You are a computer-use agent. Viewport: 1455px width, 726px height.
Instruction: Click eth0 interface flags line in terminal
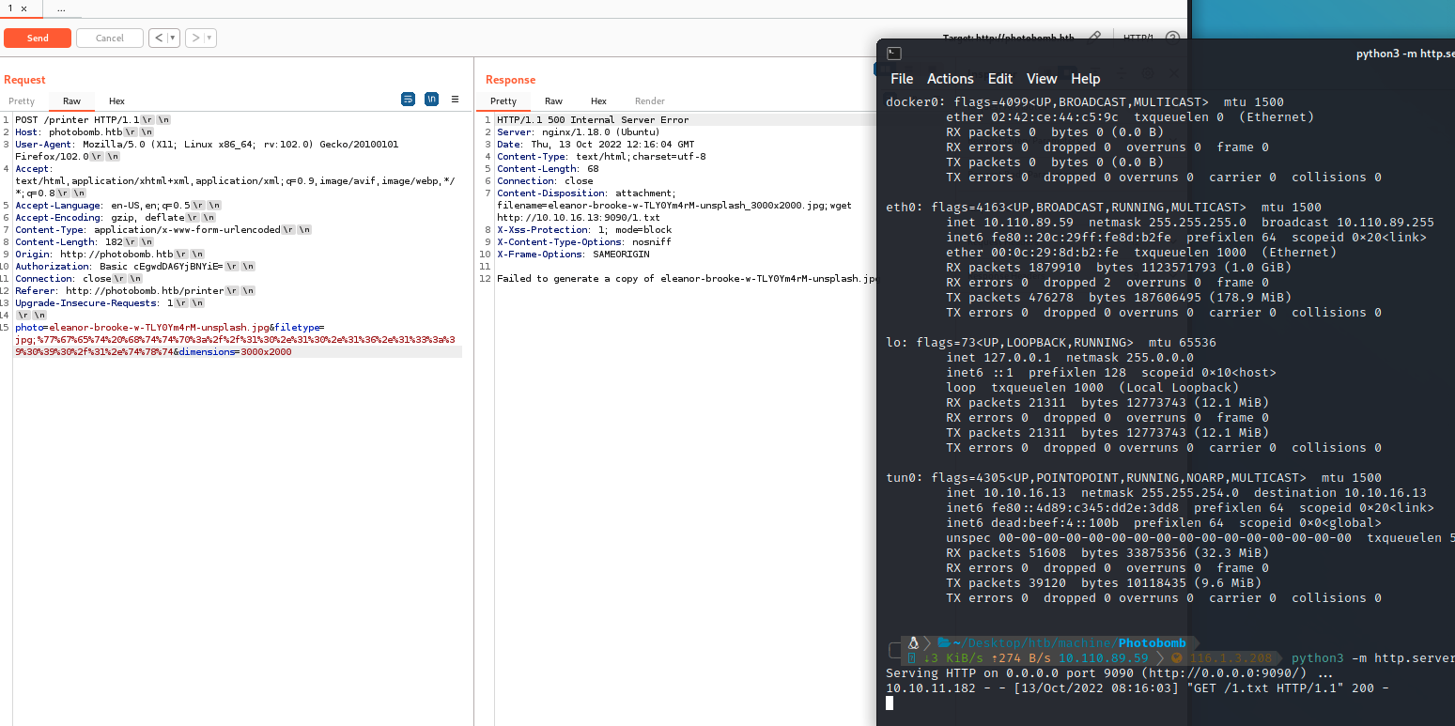(1104, 208)
